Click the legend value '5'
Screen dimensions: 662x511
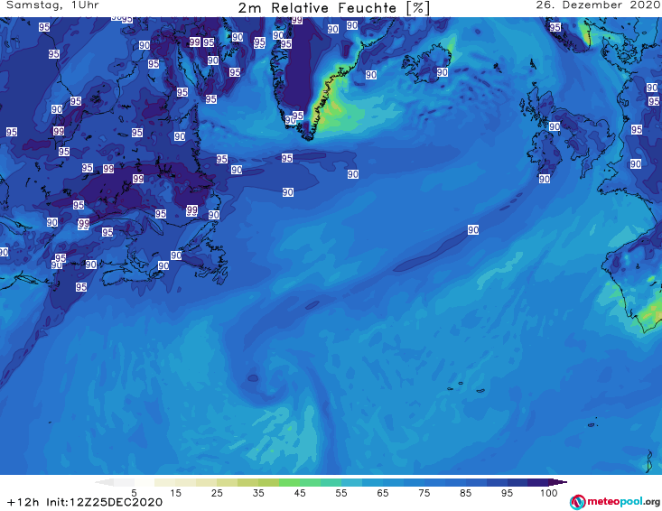click(134, 493)
